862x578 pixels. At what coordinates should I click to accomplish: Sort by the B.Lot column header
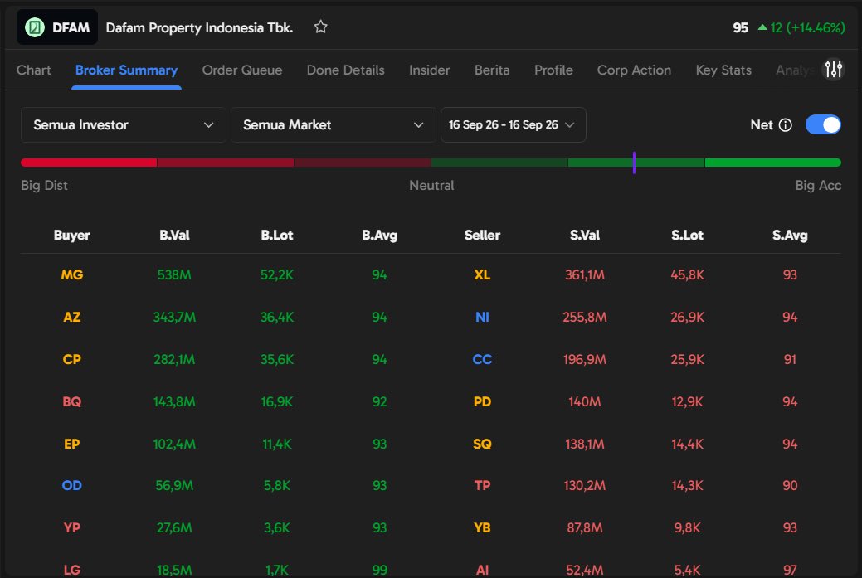coord(277,236)
